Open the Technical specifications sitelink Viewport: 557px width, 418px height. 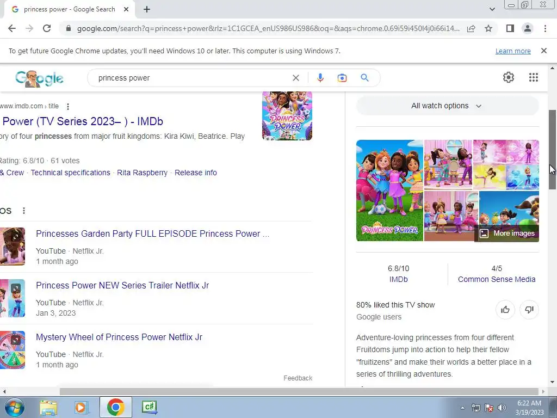70,173
